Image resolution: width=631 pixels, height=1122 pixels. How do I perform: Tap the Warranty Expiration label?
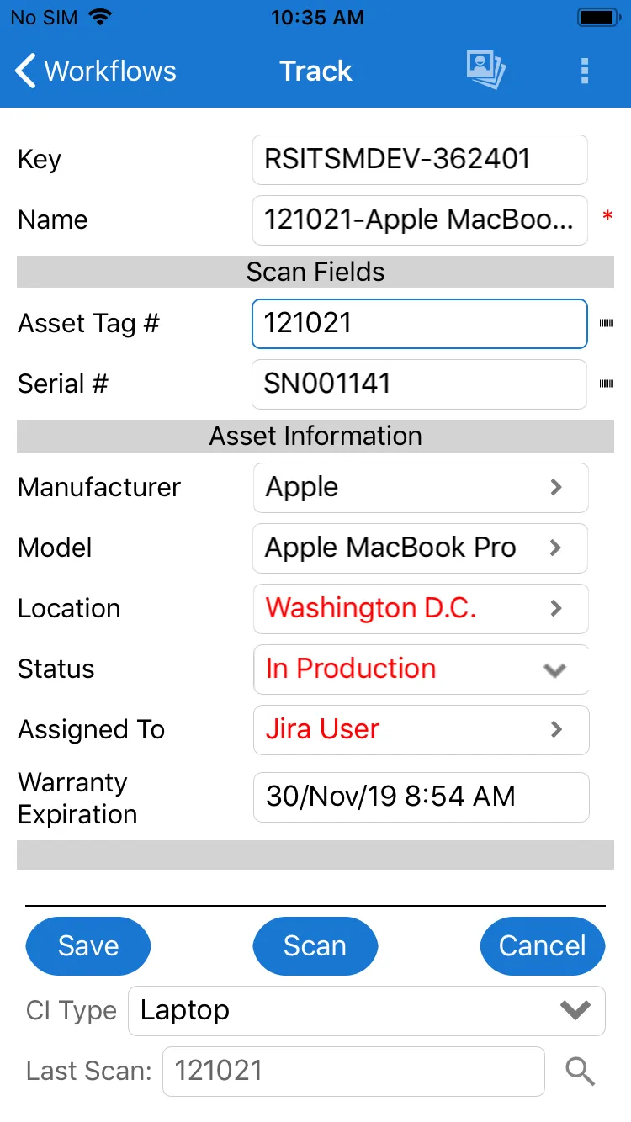[77, 798]
